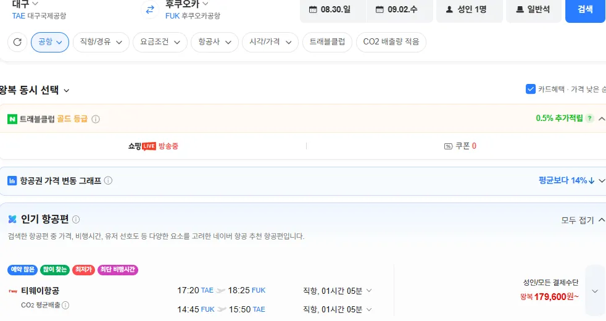Change the departure date 08.30.일

[333, 10]
